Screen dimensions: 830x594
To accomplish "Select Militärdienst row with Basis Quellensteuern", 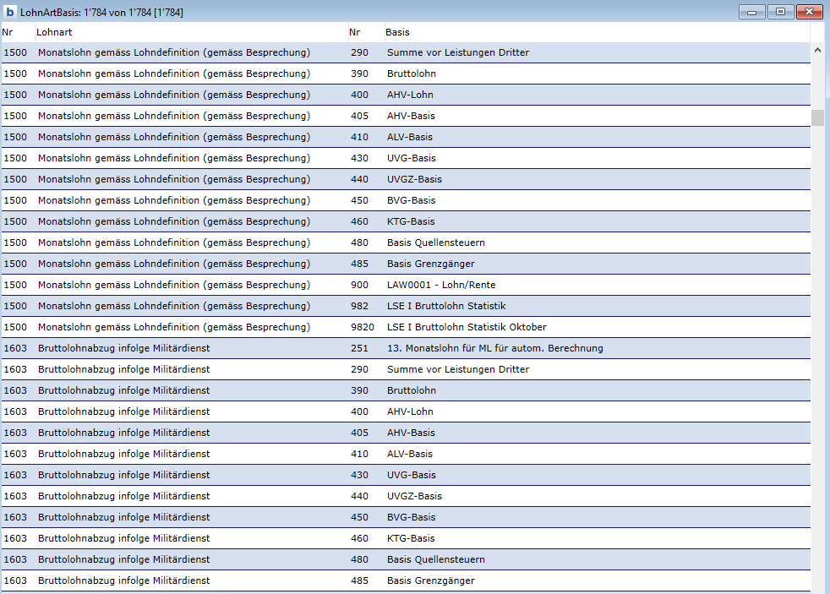I will tap(123, 559).
